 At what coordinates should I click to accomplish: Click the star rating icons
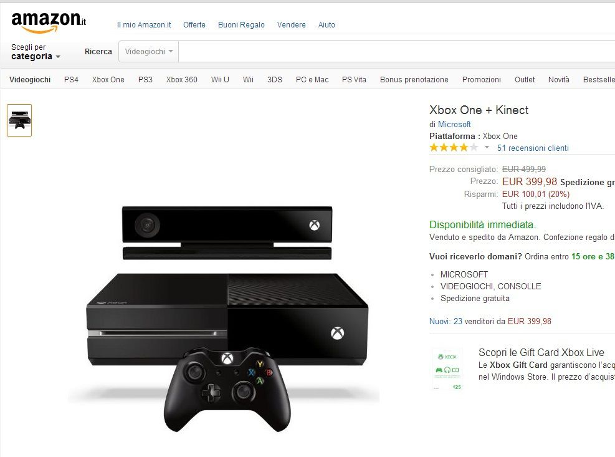tap(454, 148)
